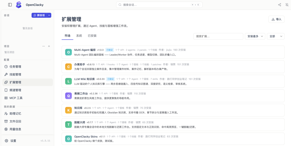Click the 脱敏大师 extension title

[x=79, y=122]
